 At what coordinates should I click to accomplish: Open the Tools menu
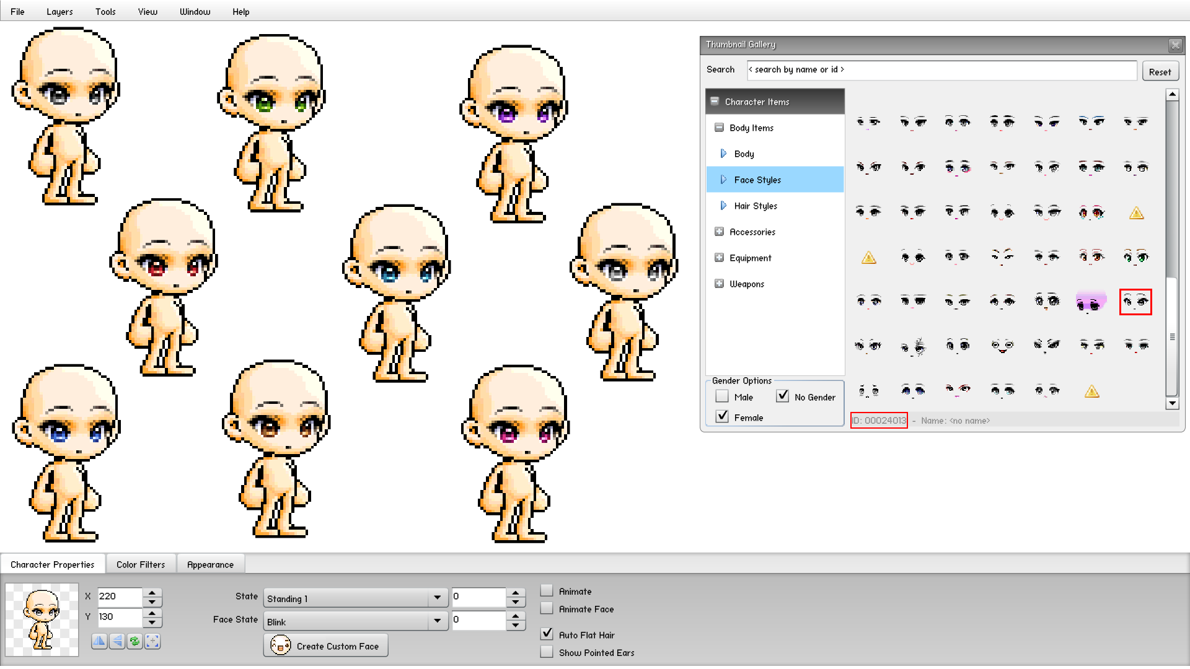pos(105,11)
